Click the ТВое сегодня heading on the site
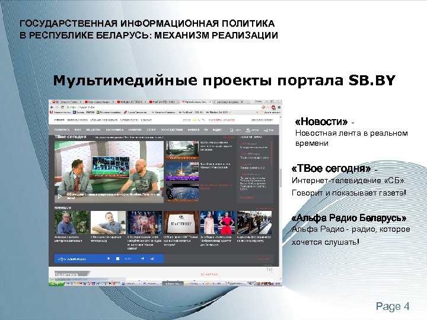 [71, 137]
